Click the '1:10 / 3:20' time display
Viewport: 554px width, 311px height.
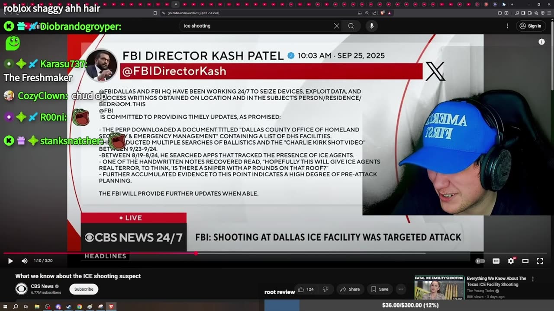click(x=43, y=261)
